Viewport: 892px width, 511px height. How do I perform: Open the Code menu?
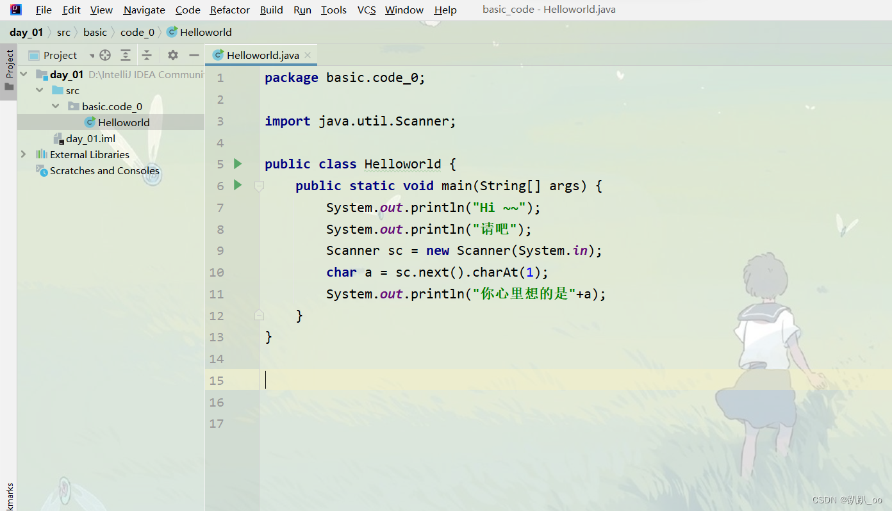pyautogui.click(x=188, y=10)
